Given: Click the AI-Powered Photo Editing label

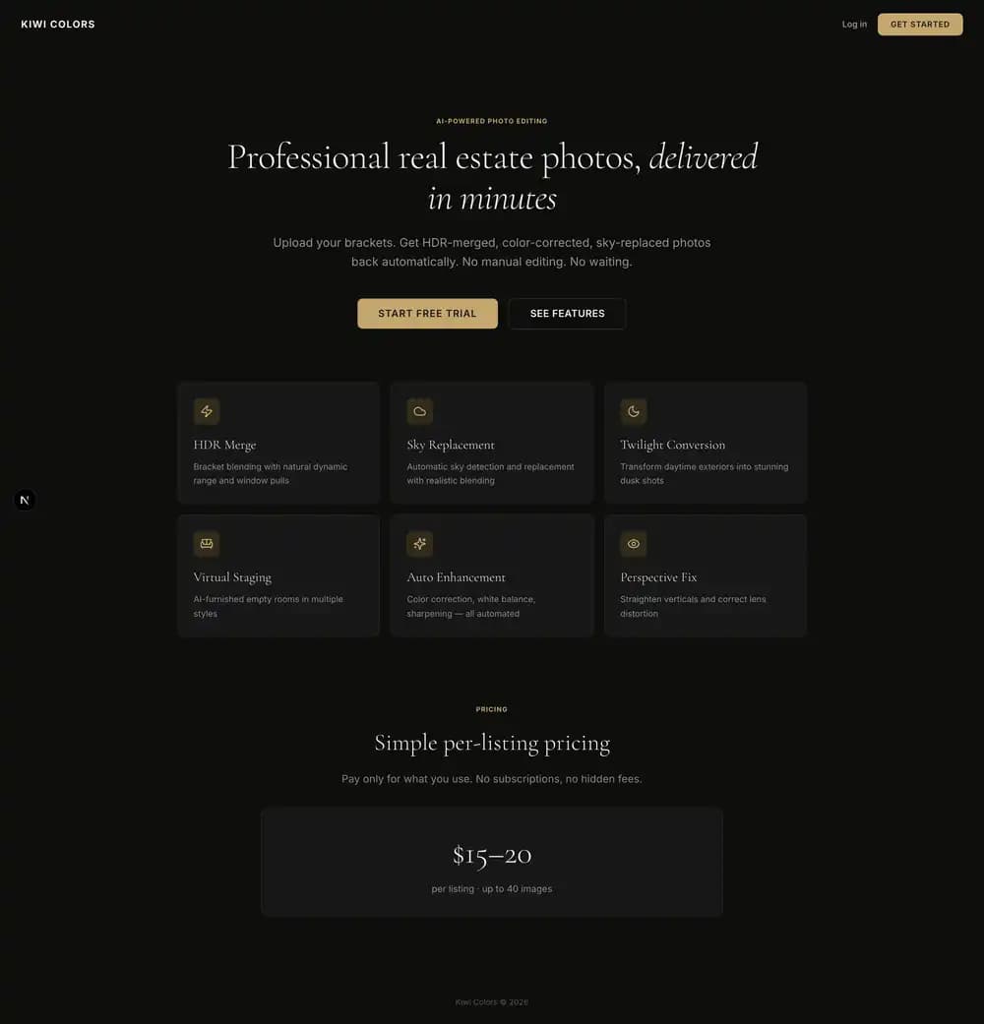Looking at the screenshot, I should click(x=492, y=120).
